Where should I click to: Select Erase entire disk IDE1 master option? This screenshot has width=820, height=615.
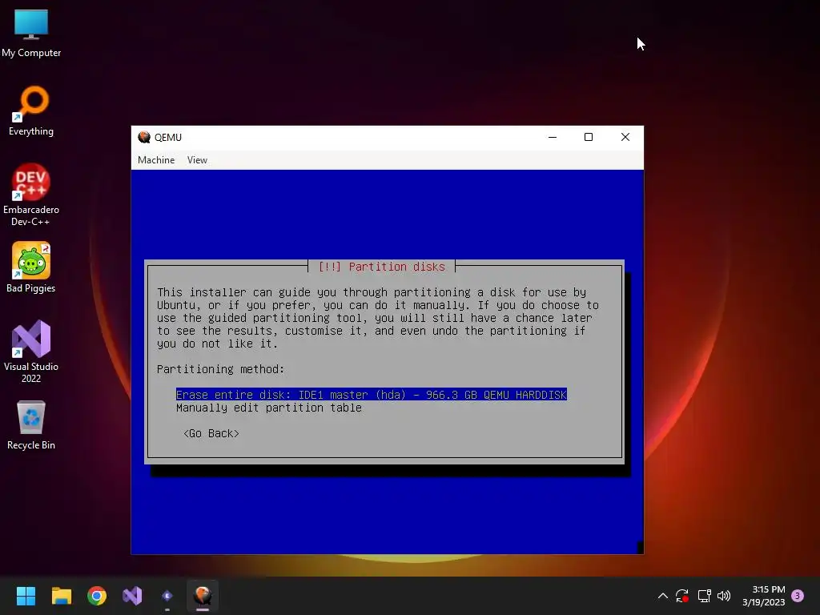click(x=372, y=395)
